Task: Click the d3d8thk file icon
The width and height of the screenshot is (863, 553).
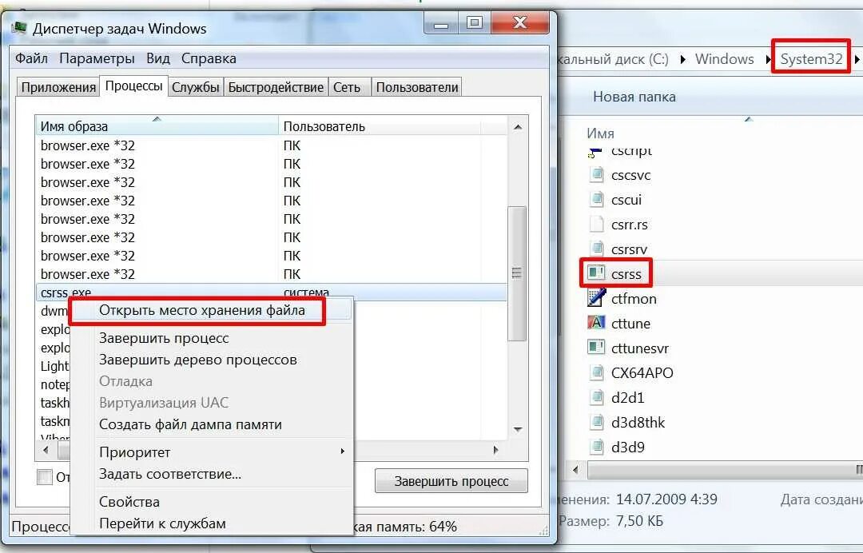Action: click(x=596, y=422)
